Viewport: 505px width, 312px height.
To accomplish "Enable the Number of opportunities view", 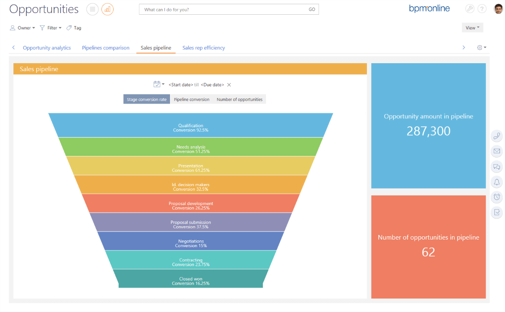I will click(x=239, y=99).
